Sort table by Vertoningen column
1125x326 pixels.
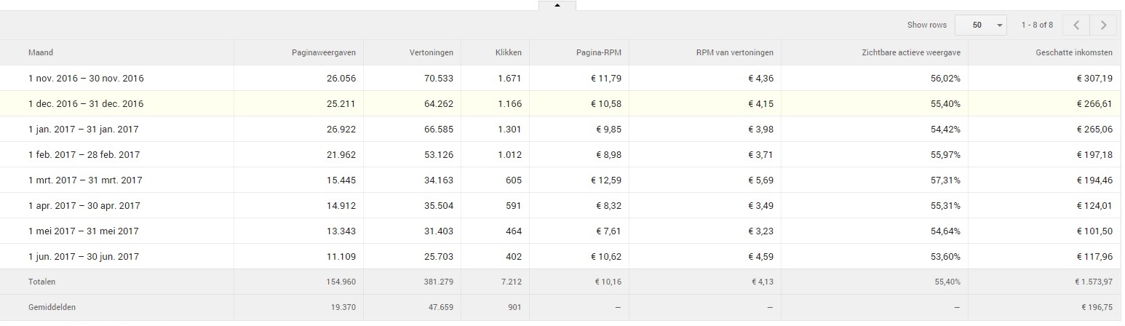click(431, 52)
